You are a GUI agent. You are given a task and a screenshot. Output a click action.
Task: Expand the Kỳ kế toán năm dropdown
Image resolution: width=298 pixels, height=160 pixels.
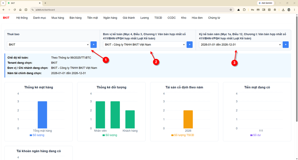click(240, 45)
